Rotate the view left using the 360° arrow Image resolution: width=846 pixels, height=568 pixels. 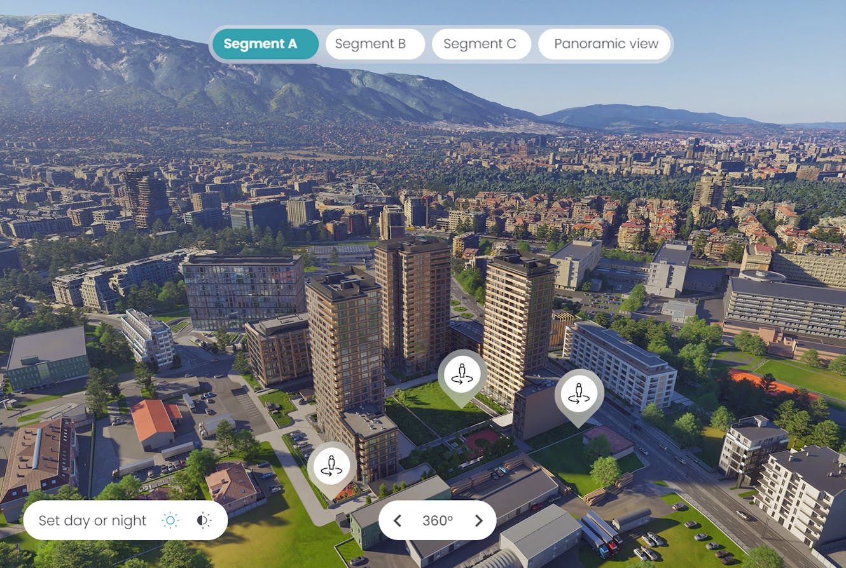pos(398,520)
